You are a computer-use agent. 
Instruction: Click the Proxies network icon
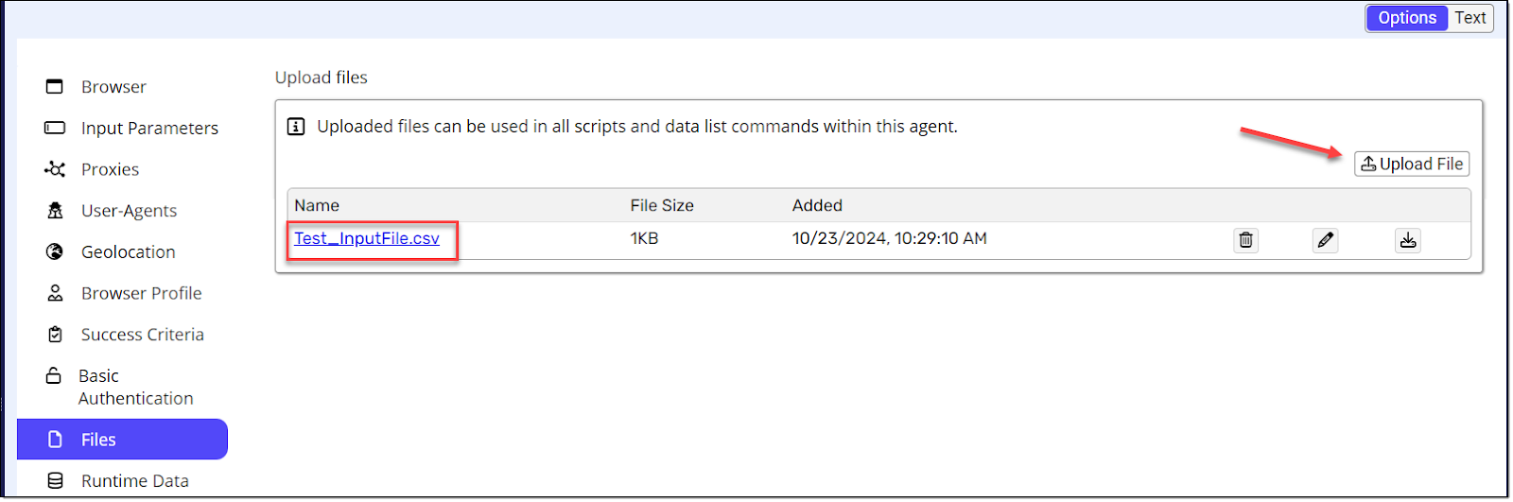[55, 169]
